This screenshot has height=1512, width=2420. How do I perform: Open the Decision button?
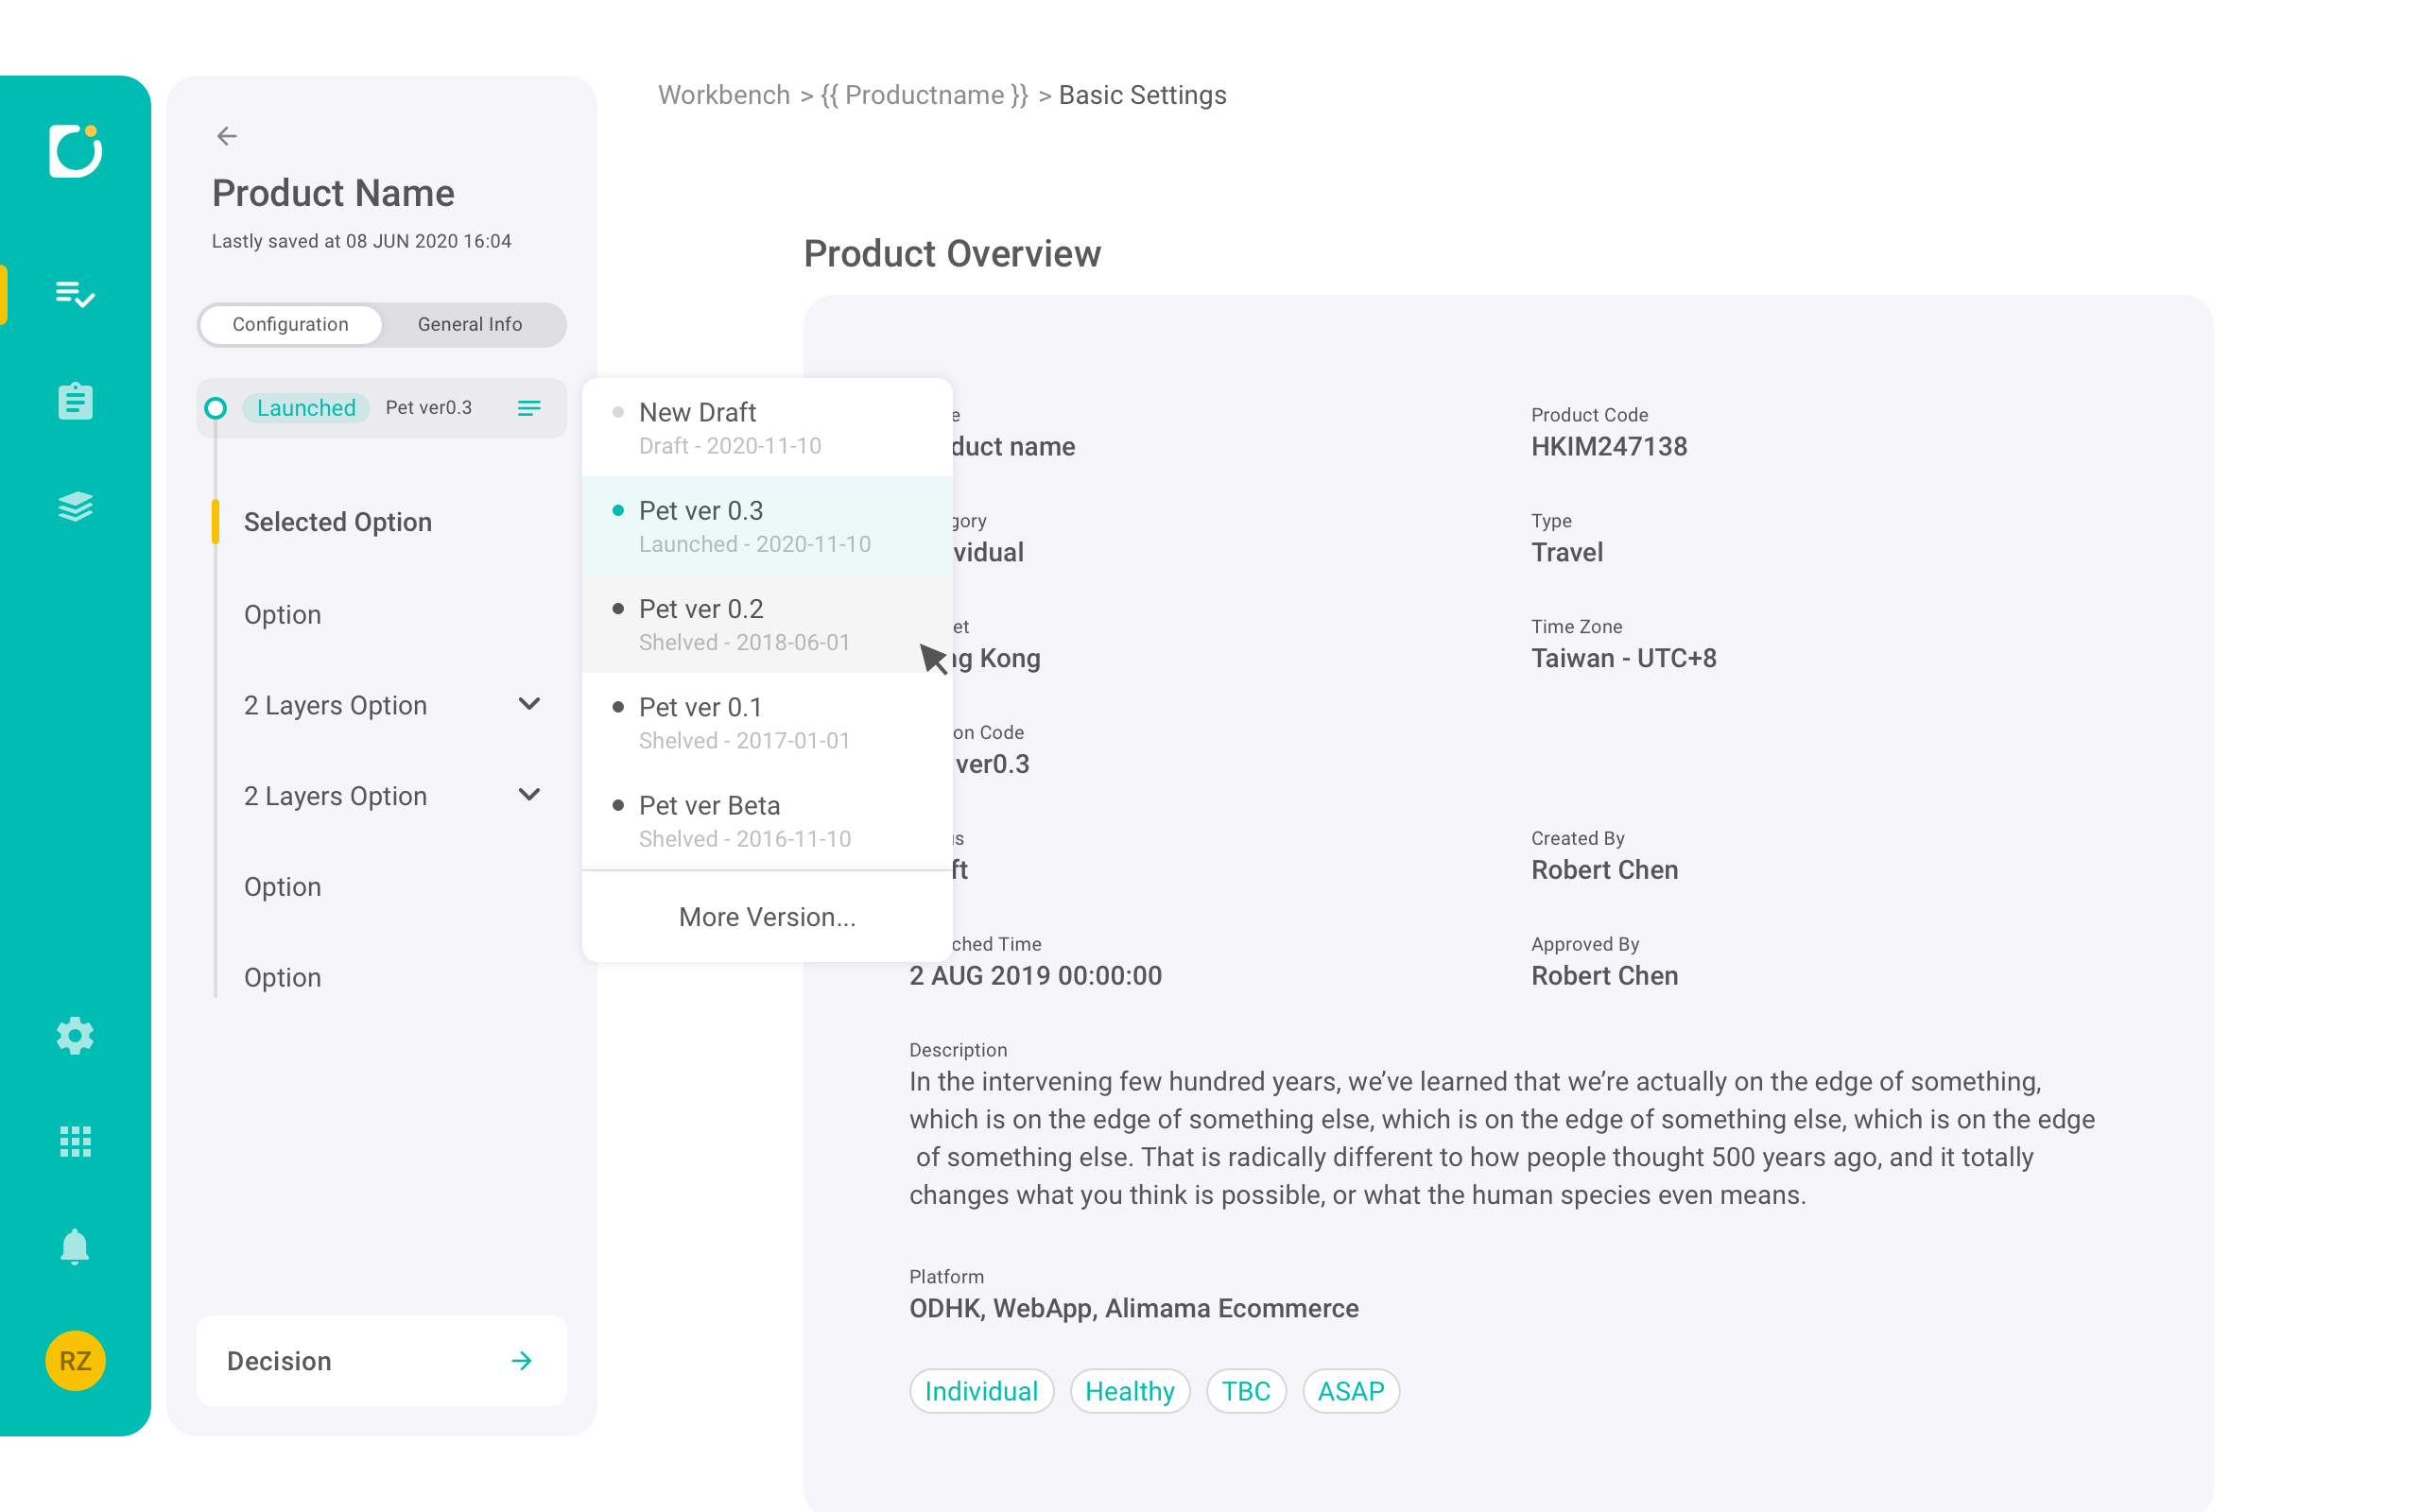tap(381, 1361)
